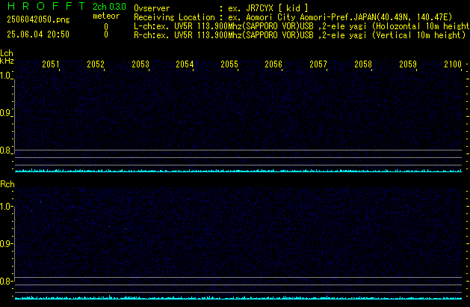Click Rch 1.0 kHz axis label

5,207
